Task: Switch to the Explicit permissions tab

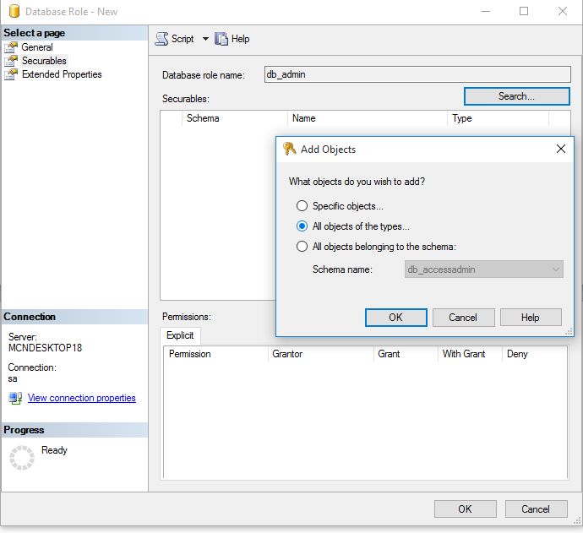Action: tap(180, 335)
